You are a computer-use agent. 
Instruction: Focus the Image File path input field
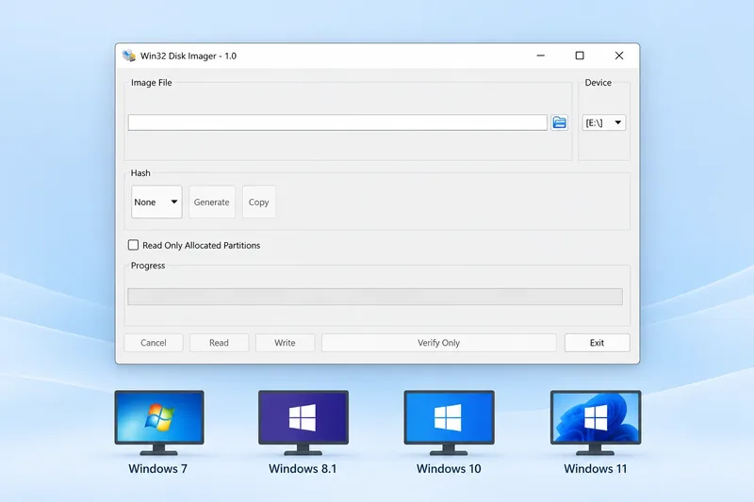(337, 122)
